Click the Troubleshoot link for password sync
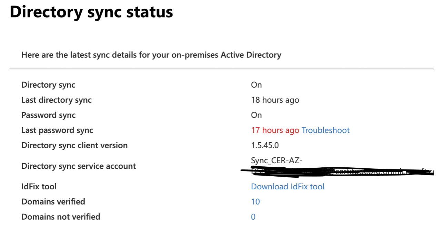444x233 pixels. click(x=325, y=130)
